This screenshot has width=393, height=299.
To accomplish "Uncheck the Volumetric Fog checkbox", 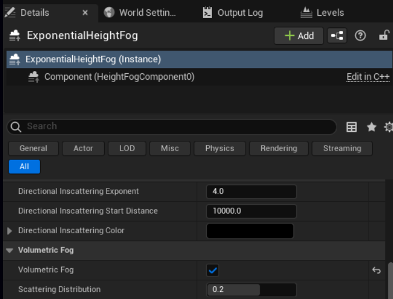I will tap(213, 270).
